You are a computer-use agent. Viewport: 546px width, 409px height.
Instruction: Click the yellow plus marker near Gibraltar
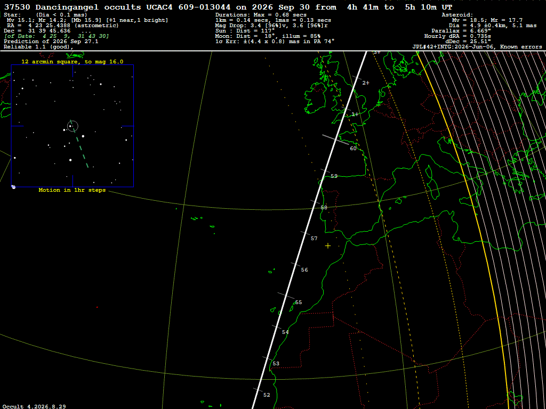tap(328, 246)
